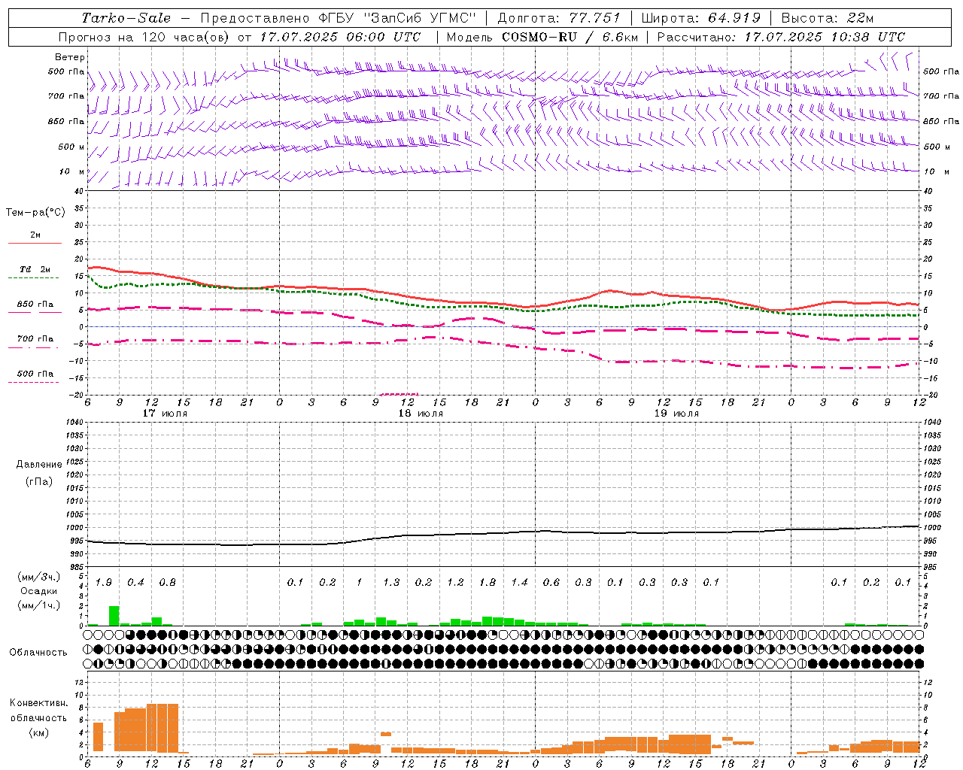
Task: Select the model name 'COSMO-RU / 6.6км'
Action: (570, 37)
